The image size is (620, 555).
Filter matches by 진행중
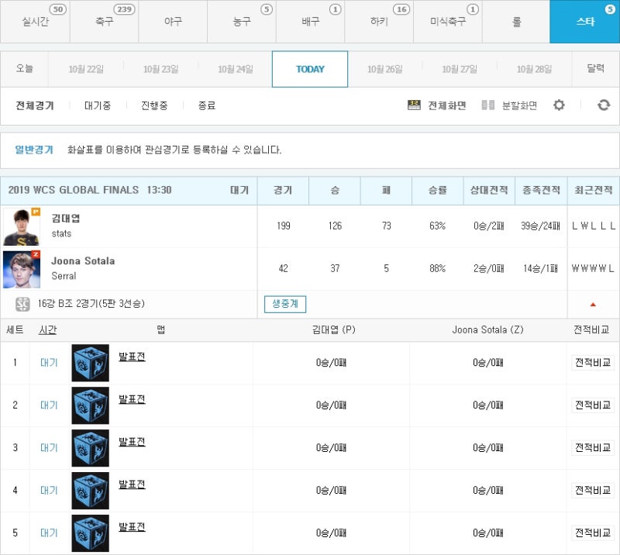tap(154, 105)
